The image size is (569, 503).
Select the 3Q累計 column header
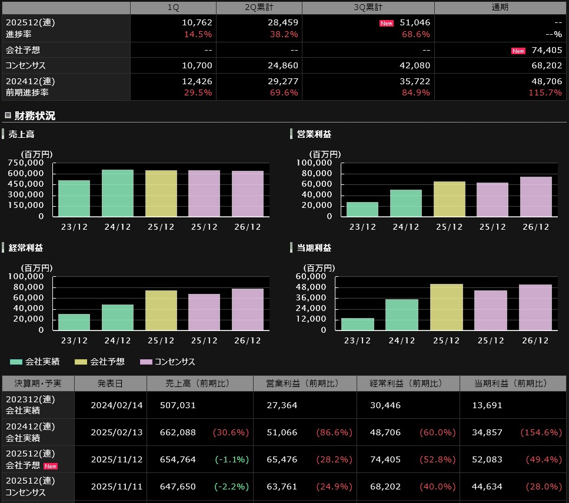point(368,8)
